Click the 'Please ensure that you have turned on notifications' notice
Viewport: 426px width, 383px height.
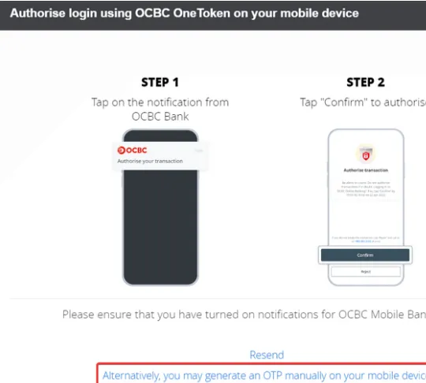pyautogui.click(x=244, y=314)
